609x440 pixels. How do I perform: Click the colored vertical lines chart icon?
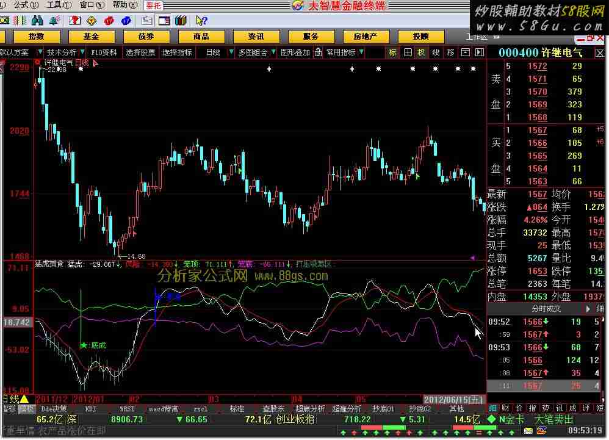20,20
